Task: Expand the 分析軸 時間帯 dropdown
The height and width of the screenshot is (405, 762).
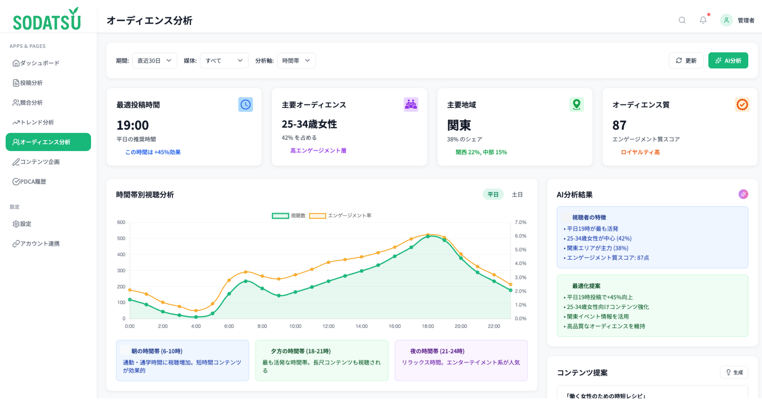Action: click(x=296, y=61)
